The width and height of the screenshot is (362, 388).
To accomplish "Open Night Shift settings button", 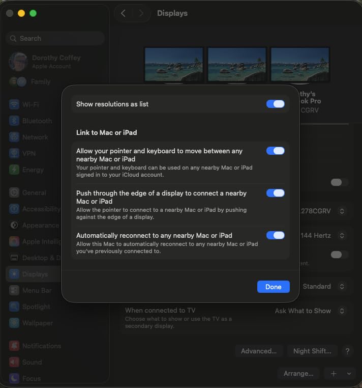I will click(312, 351).
